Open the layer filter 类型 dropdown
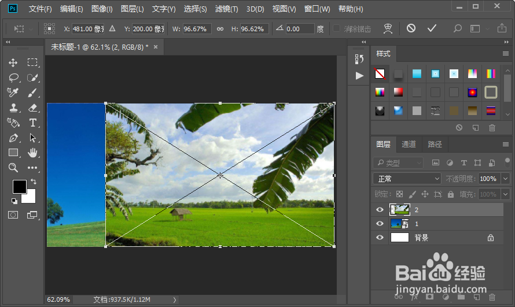515x307 pixels. click(398, 162)
